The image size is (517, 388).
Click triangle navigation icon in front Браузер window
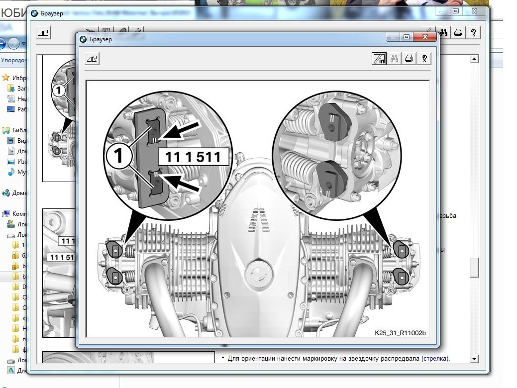pyautogui.click(x=93, y=59)
